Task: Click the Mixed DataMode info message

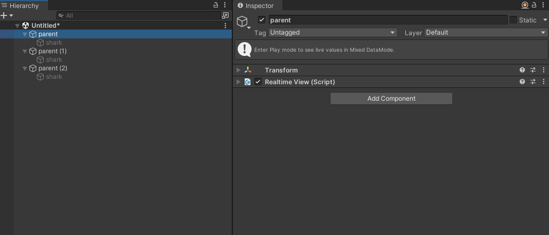Action: [391, 50]
